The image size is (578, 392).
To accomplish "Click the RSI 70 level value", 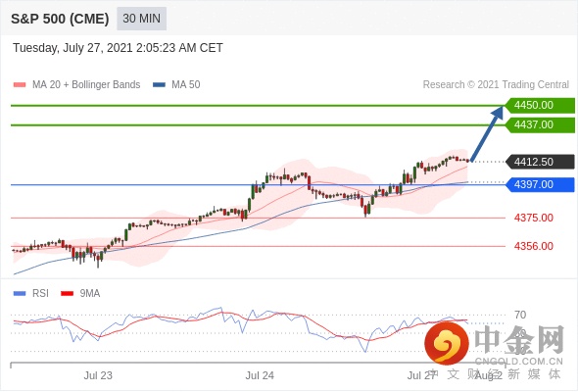I will coord(520,315).
